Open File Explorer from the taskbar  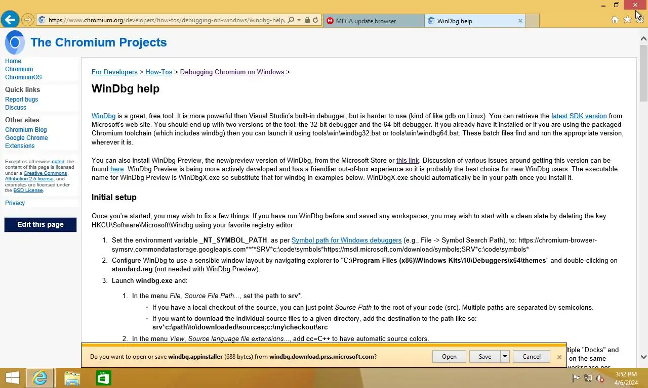72,378
